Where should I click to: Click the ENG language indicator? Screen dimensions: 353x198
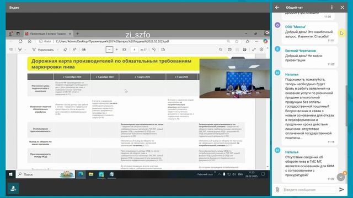pos(240,174)
